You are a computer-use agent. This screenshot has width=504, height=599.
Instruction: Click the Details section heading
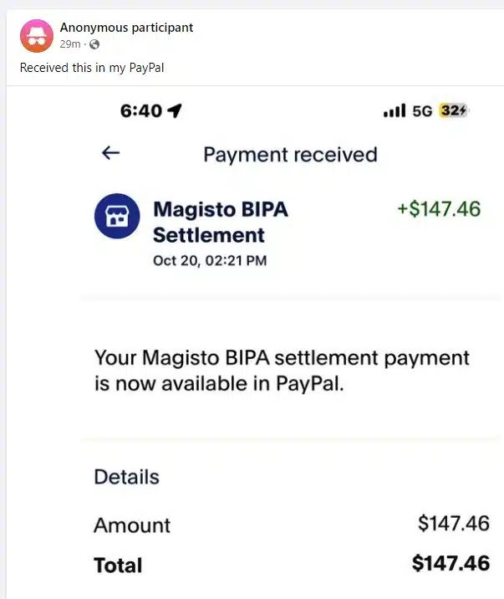[126, 477]
